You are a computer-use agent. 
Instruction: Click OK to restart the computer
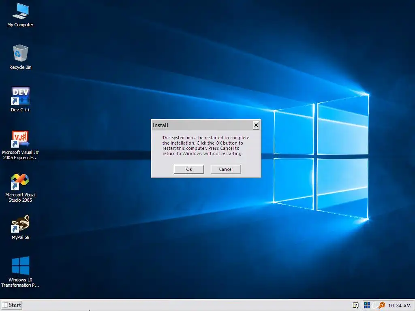(x=189, y=169)
